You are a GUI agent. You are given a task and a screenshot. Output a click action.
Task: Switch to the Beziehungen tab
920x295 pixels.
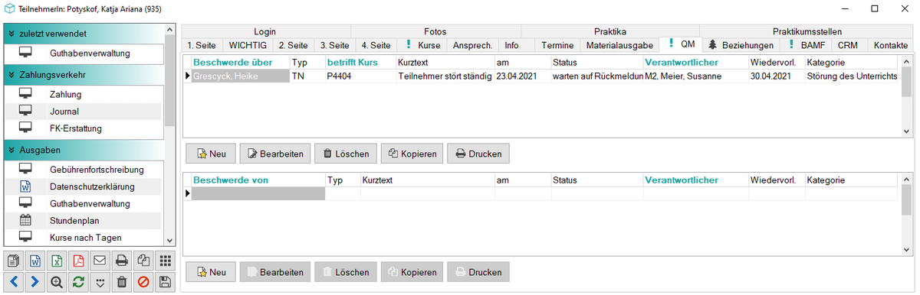pos(741,45)
